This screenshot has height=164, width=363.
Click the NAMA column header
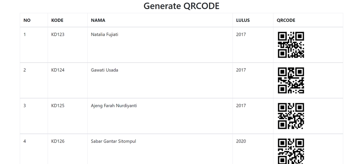point(98,20)
